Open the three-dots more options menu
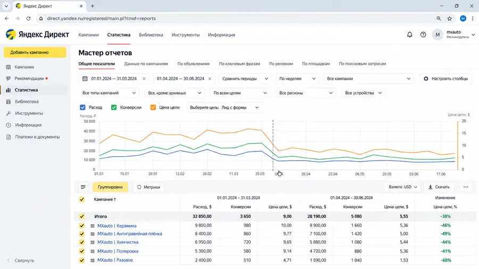Image resolution: width=479 pixels, height=269 pixels. coord(466,187)
